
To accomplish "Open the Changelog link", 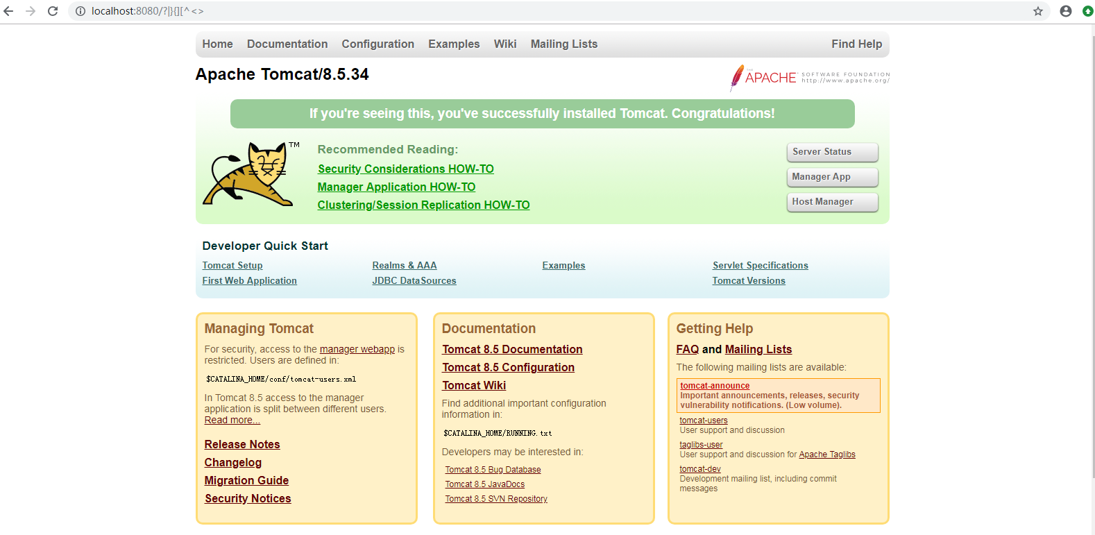I will coord(233,462).
